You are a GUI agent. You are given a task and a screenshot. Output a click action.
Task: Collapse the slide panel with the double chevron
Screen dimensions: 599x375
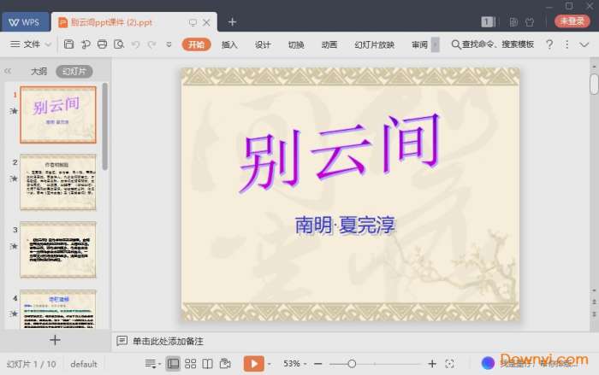8,71
